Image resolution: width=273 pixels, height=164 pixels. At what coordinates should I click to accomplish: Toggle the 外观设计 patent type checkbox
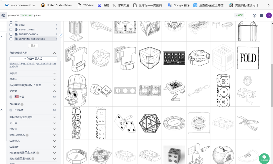coord(11,110)
